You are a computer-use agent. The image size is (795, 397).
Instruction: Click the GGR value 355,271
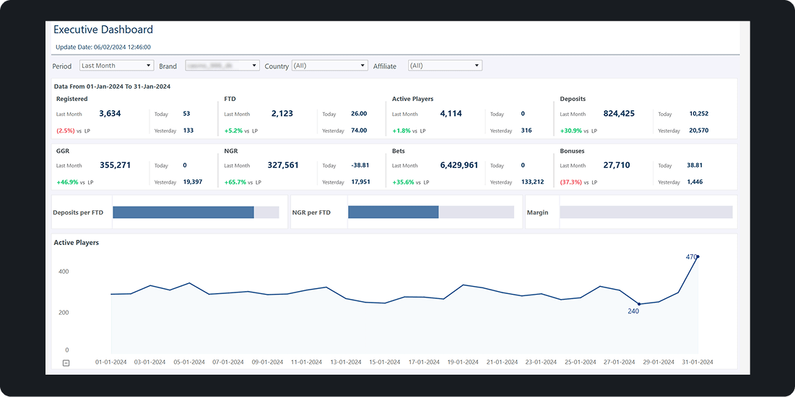(x=114, y=165)
